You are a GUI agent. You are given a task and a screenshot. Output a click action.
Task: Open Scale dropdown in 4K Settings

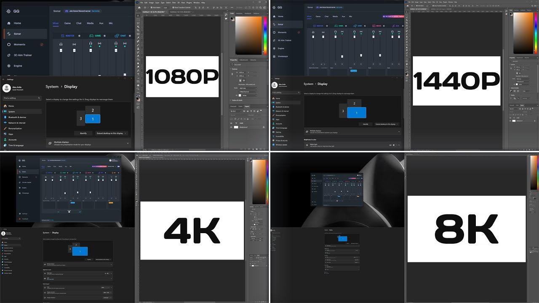(x=105, y=287)
